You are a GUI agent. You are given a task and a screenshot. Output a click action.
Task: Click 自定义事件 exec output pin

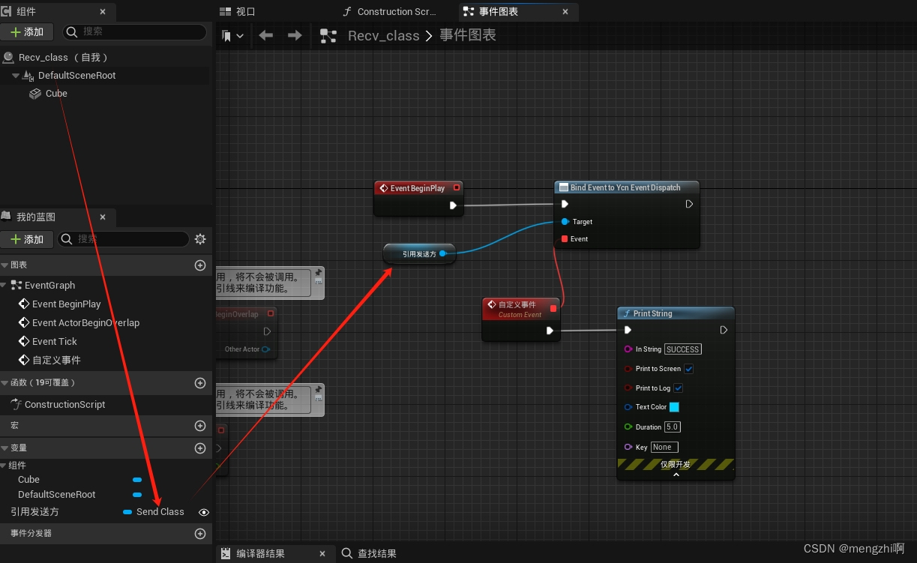point(550,331)
